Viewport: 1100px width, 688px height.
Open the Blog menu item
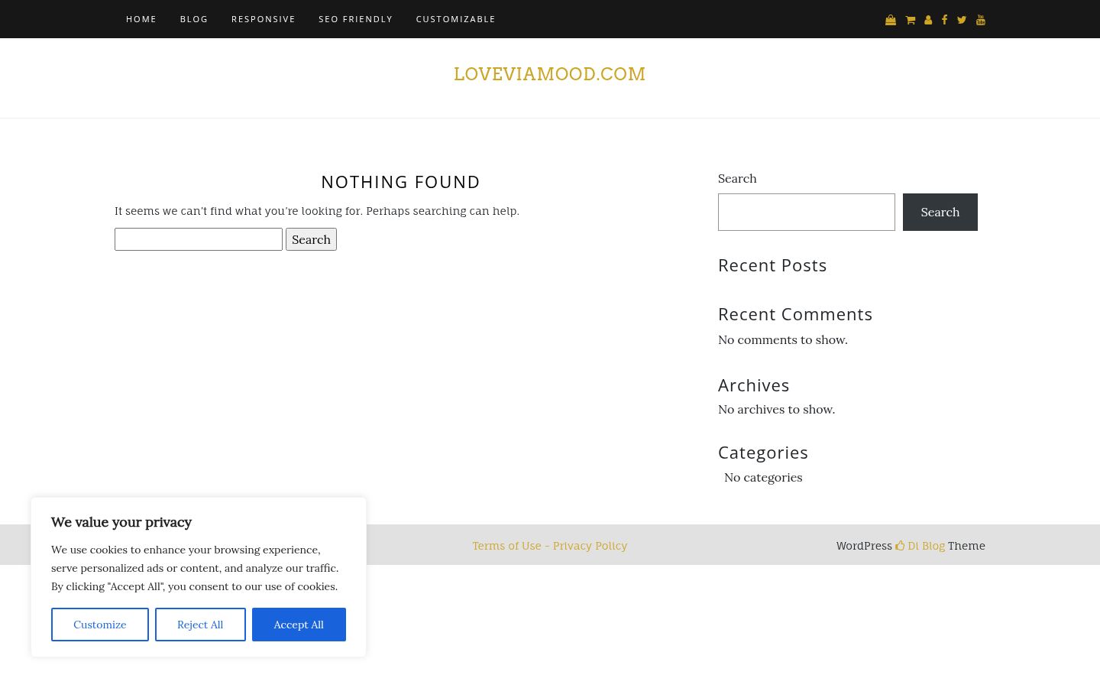coord(194,19)
